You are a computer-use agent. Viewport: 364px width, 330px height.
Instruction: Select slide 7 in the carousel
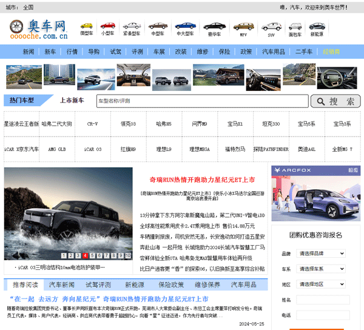[107, 255]
